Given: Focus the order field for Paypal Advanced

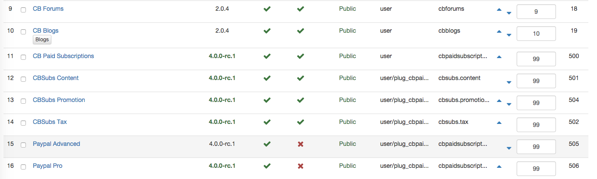Looking at the screenshot, I should pos(536,147).
